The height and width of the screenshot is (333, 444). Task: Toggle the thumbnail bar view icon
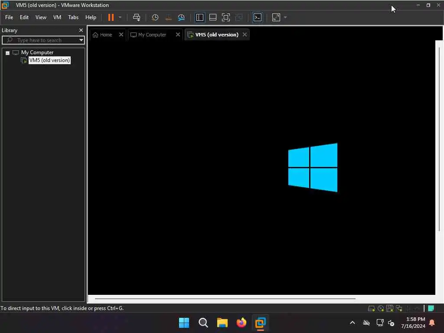coord(212,17)
